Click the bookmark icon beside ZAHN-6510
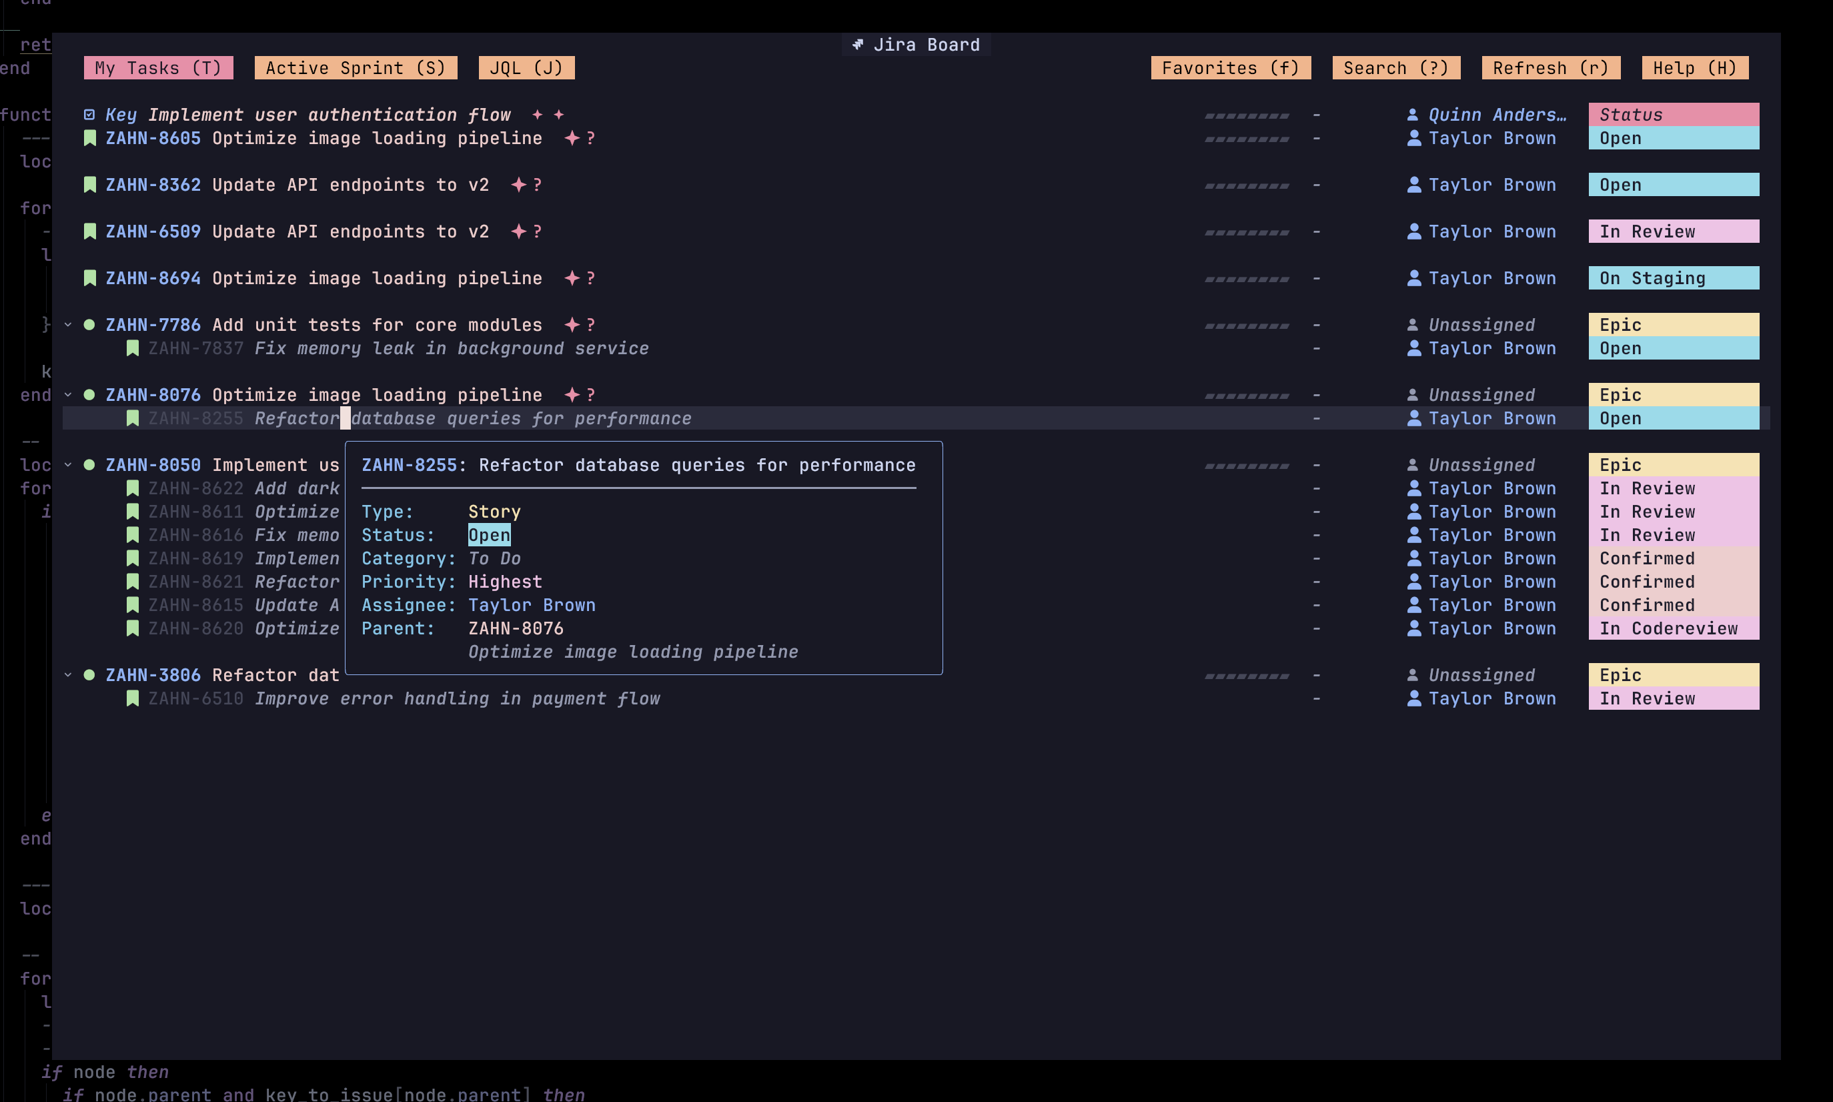 (x=133, y=698)
